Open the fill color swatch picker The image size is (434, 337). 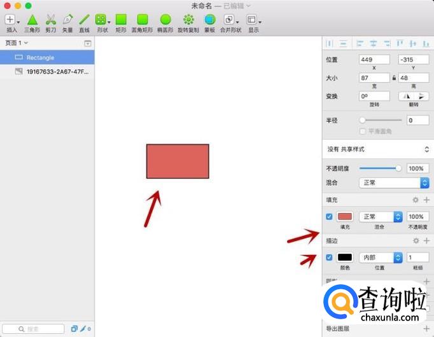[345, 216]
